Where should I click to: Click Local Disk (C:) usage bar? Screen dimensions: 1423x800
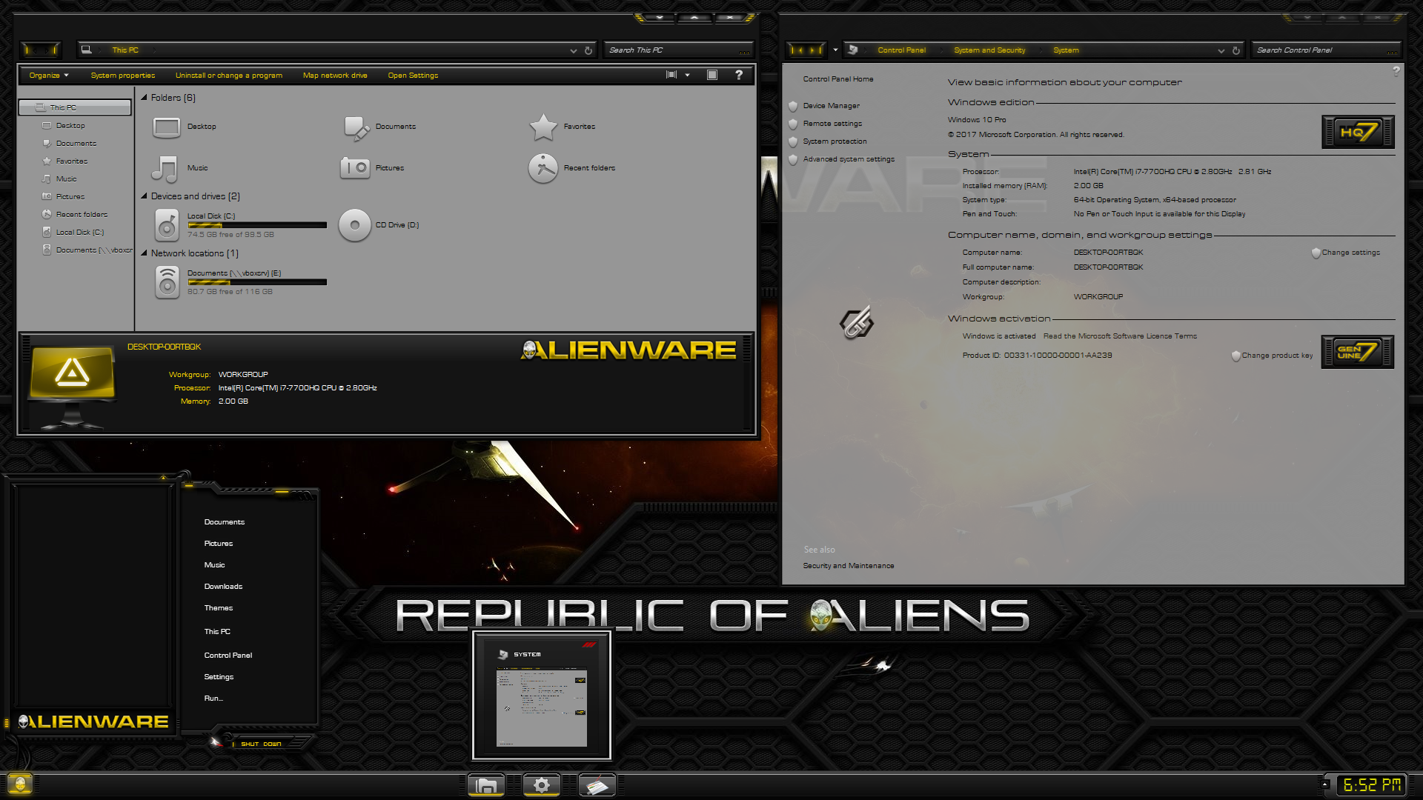coord(258,224)
